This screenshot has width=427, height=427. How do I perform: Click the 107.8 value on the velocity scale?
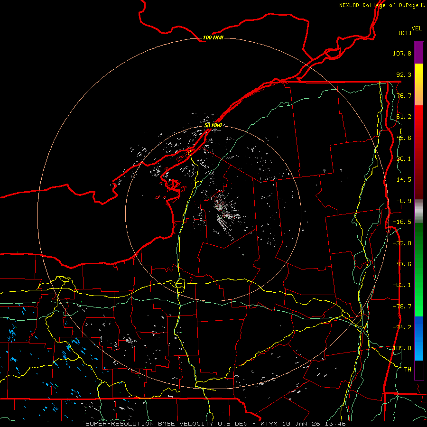click(x=402, y=53)
